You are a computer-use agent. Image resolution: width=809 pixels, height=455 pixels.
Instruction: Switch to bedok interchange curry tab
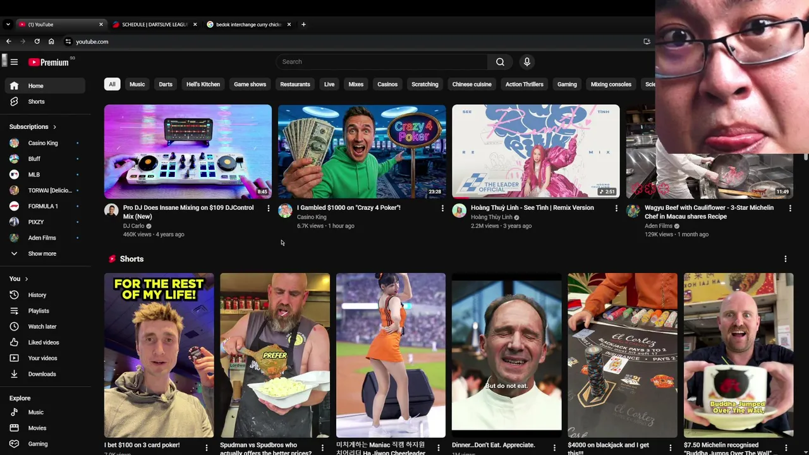248,25
